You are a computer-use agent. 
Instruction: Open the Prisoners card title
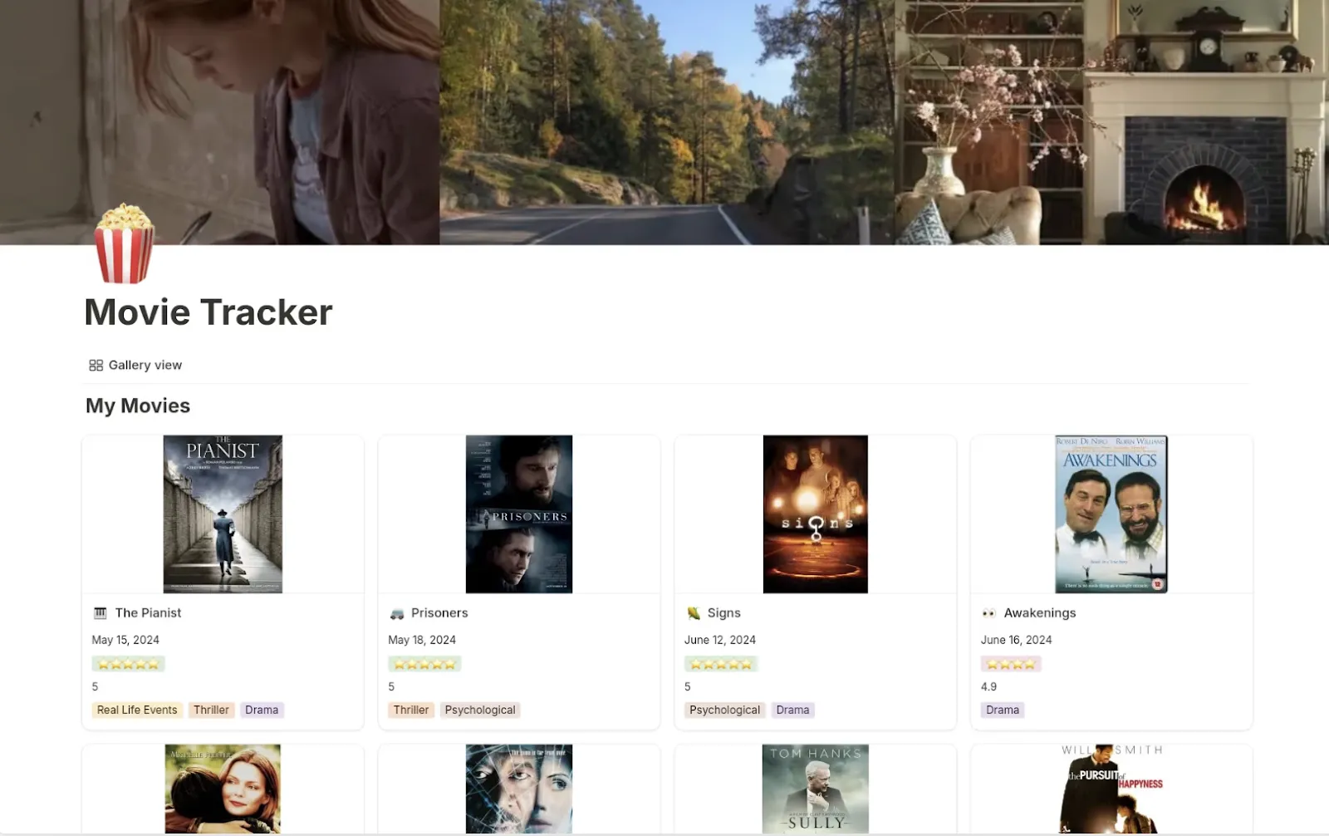click(439, 612)
